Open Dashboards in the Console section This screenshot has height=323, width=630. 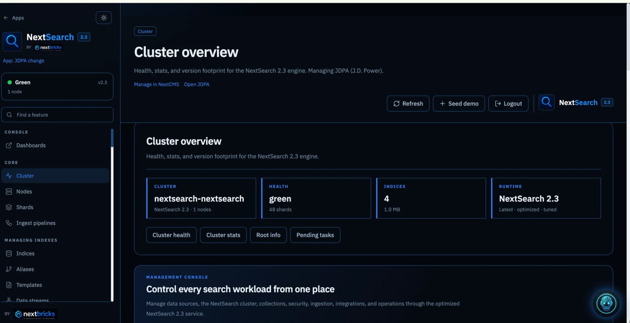[55, 145]
